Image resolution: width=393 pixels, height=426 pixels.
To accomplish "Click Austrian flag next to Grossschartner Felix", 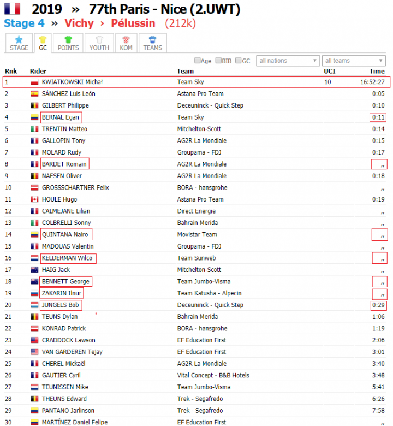I will pyautogui.click(x=34, y=188).
